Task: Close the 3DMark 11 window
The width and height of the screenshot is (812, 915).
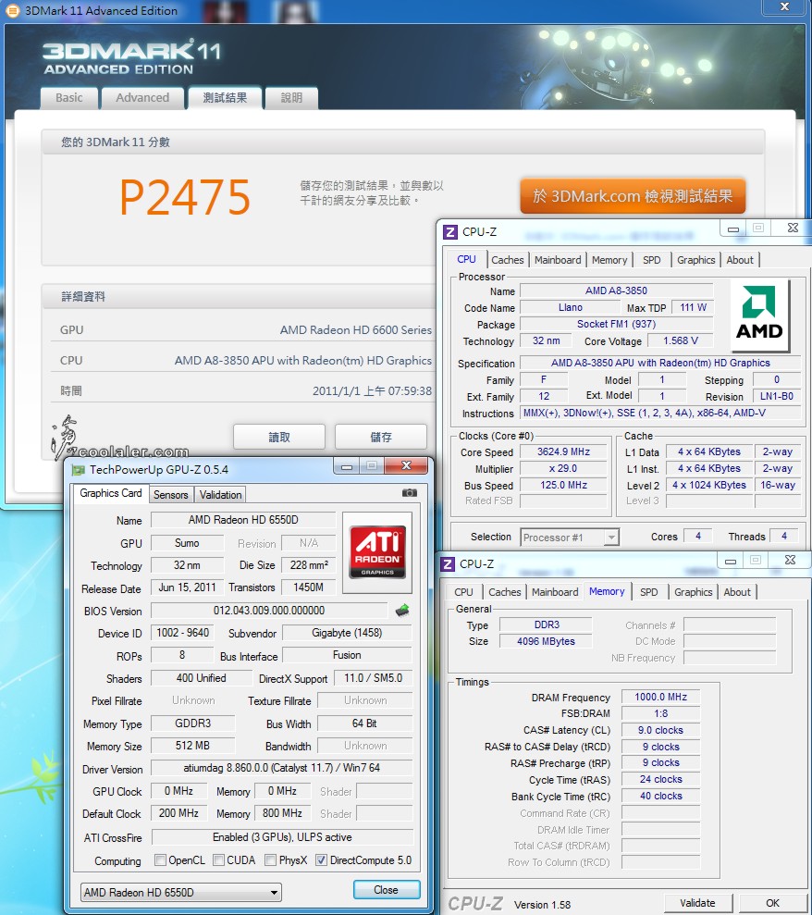Action: pos(785,7)
